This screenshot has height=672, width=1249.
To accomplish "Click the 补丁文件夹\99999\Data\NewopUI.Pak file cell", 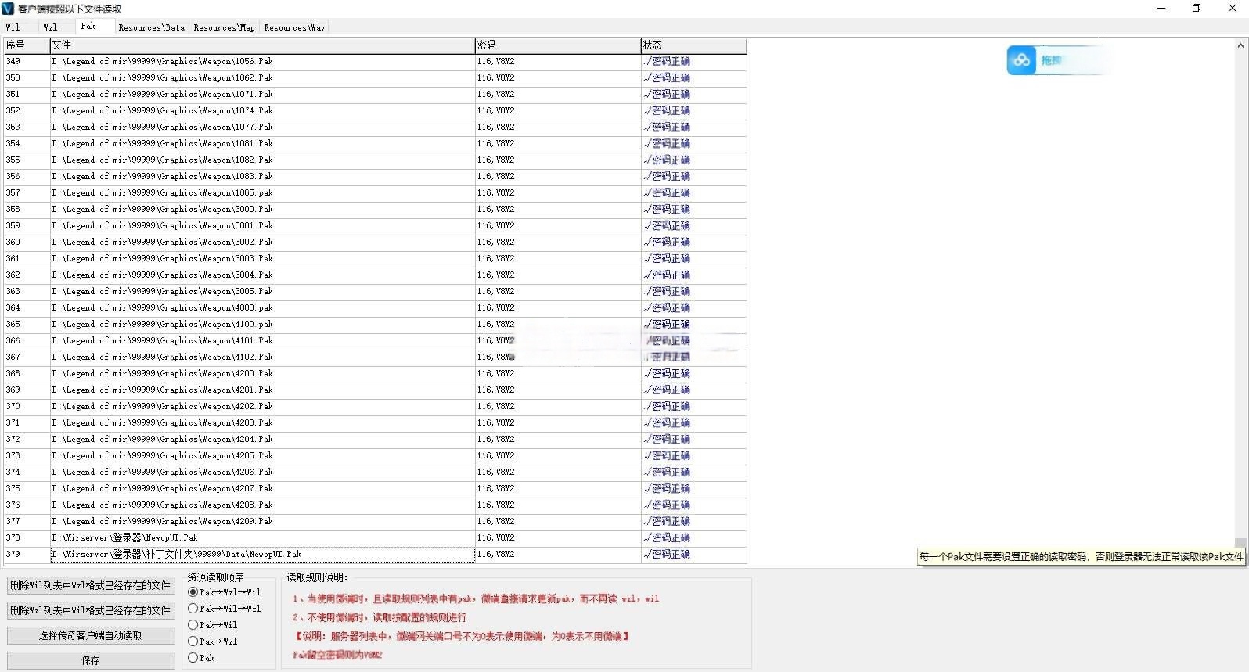I will click(x=262, y=554).
